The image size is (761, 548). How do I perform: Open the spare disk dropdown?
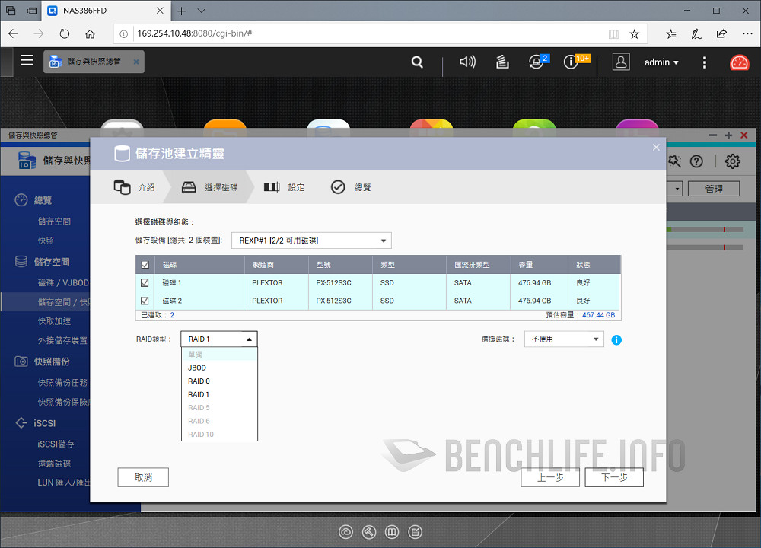click(564, 339)
